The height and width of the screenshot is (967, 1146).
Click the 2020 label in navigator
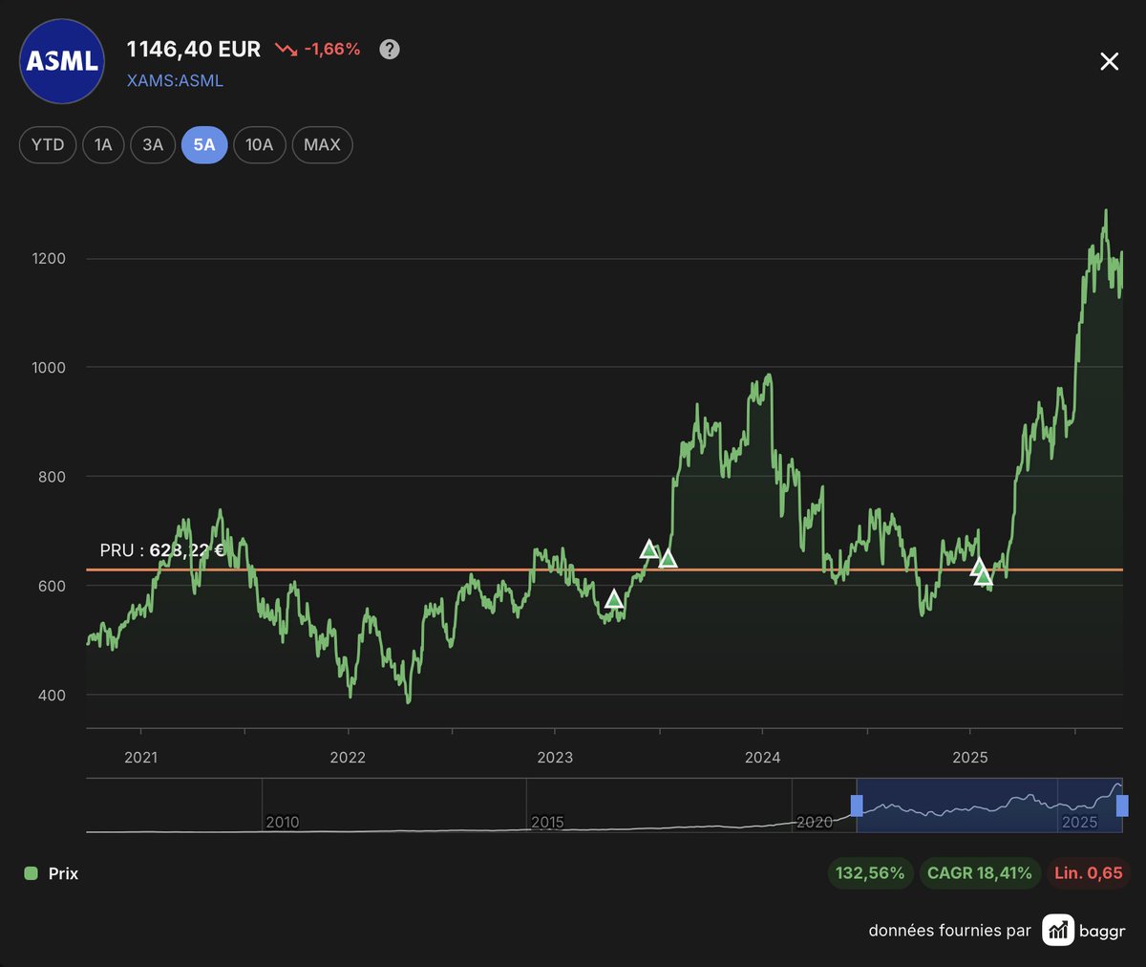coord(814,823)
